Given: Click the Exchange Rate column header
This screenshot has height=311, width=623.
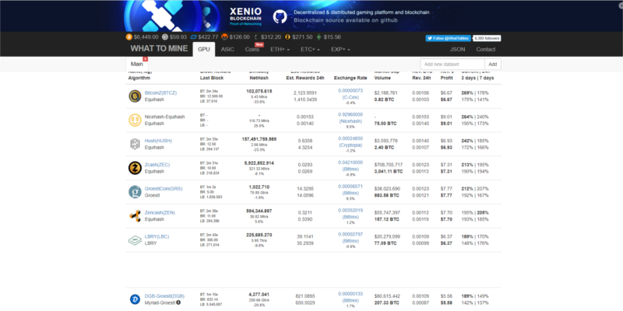Looking at the screenshot, I should pos(350,79).
